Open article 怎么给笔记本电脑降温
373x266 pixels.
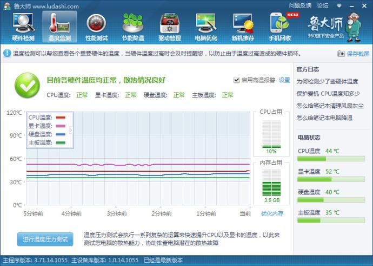(324, 118)
